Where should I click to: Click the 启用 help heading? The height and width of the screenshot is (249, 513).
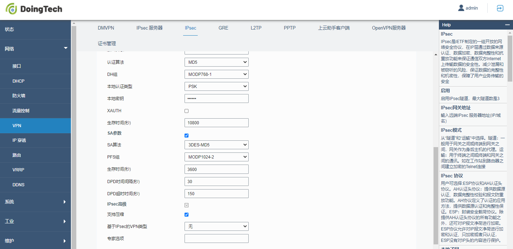click(445, 90)
